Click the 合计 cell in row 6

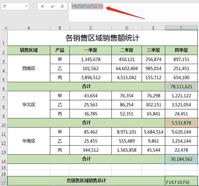(x=86, y=86)
